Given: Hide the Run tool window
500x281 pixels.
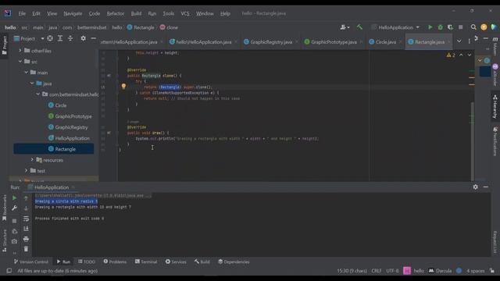Looking at the screenshot, I should pyautogui.click(x=486, y=187).
